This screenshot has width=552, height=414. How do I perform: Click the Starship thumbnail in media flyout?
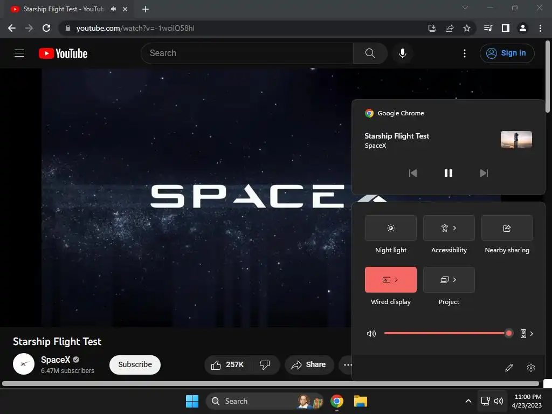click(x=516, y=140)
